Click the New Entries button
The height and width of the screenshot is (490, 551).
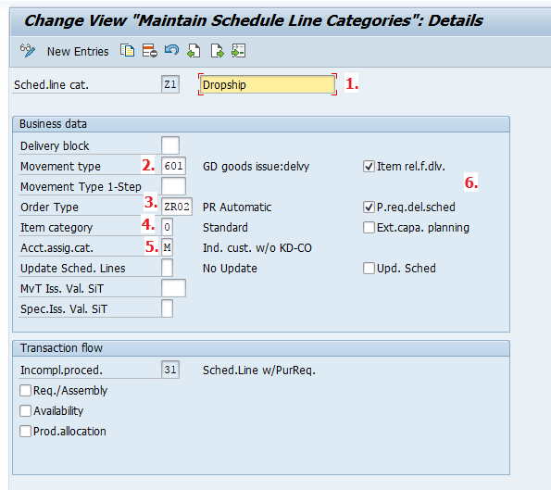pyautogui.click(x=78, y=51)
